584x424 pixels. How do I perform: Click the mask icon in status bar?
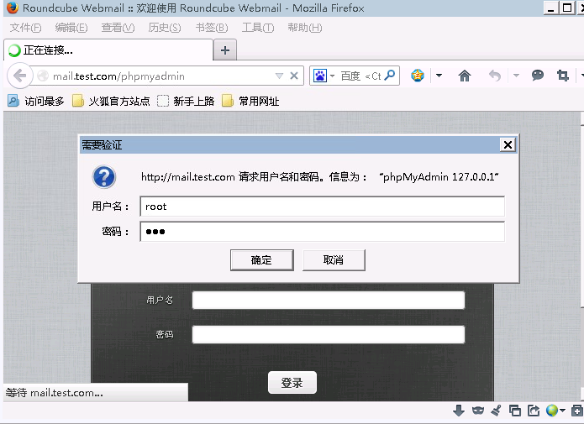pos(478,411)
